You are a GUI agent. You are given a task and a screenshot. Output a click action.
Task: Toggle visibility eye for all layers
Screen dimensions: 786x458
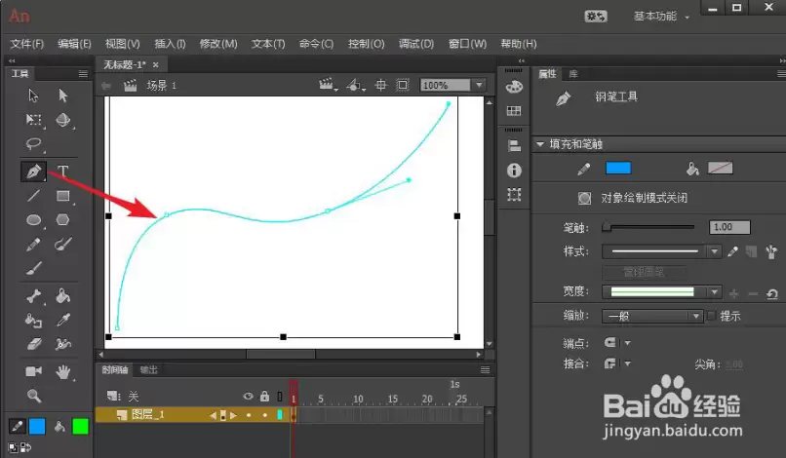click(248, 397)
